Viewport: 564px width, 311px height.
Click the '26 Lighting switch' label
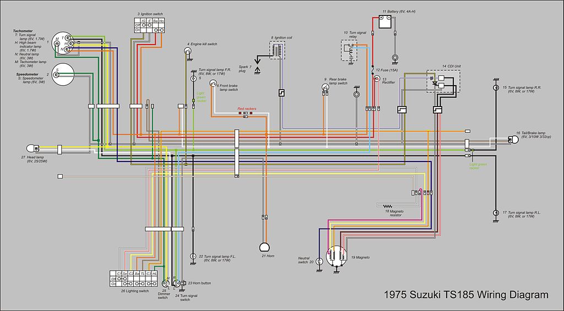134,291
